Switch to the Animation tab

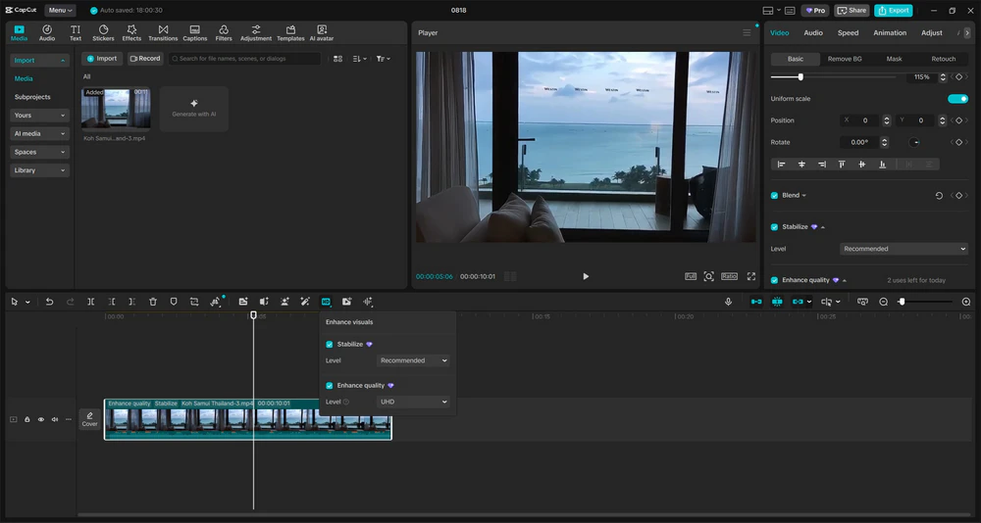click(890, 33)
